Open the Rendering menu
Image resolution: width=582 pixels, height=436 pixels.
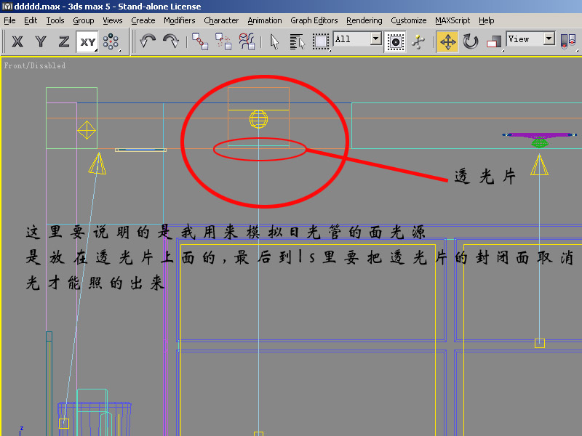pyautogui.click(x=364, y=20)
